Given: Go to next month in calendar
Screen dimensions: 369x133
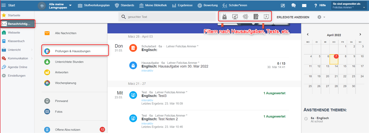Looking at the screenshot, I should pos(360,34).
